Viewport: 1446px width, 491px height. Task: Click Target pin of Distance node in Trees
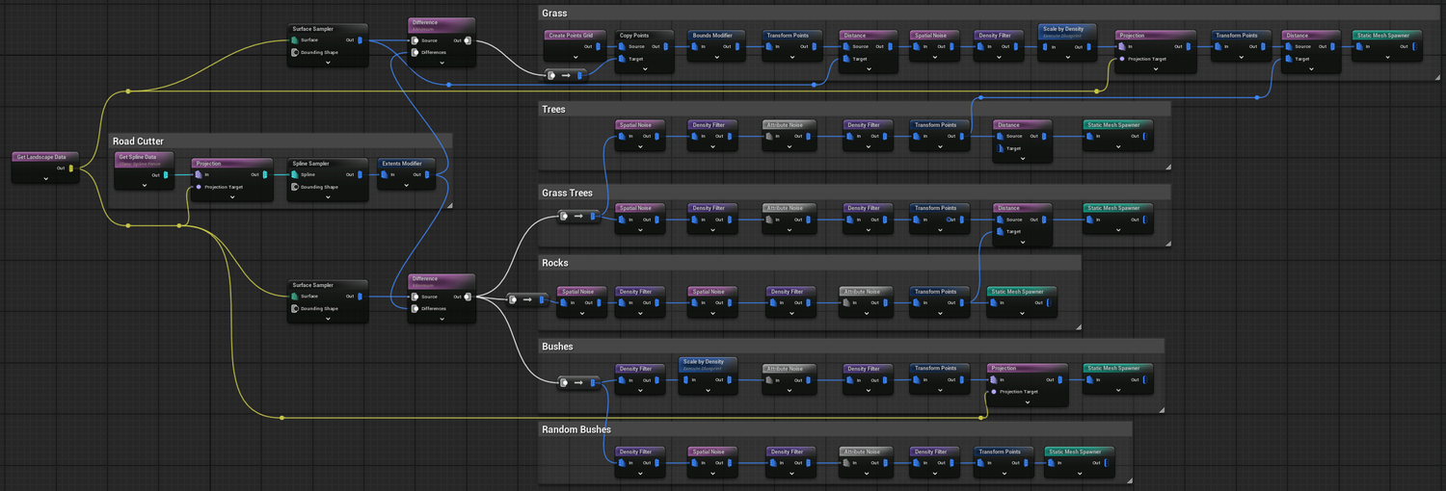coord(1000,148)
